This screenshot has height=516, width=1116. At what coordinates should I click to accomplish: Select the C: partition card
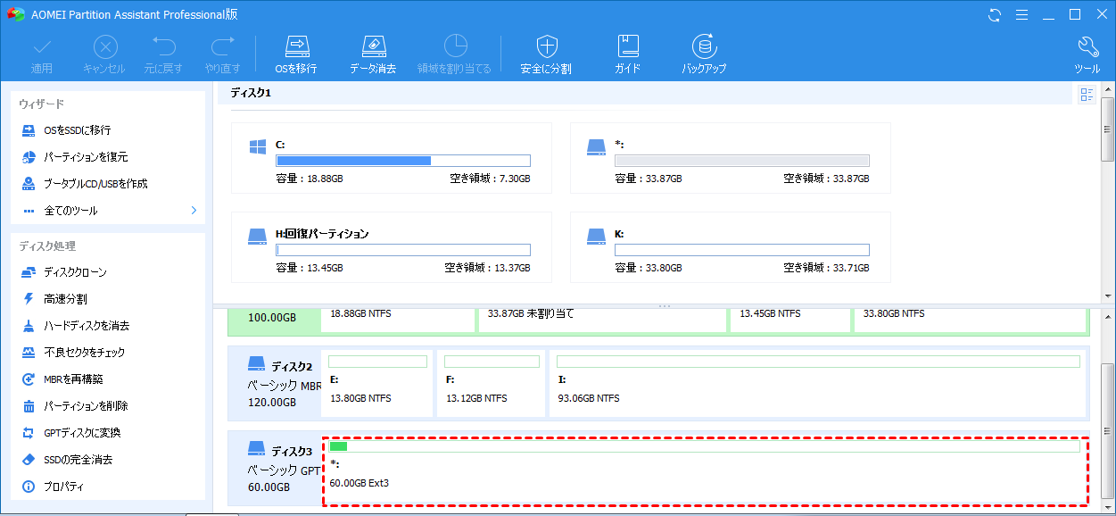pos(391,158)
